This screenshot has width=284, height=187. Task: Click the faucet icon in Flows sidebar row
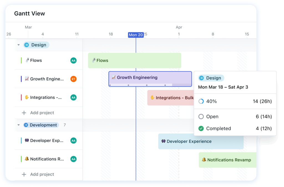tap(27, 60)
